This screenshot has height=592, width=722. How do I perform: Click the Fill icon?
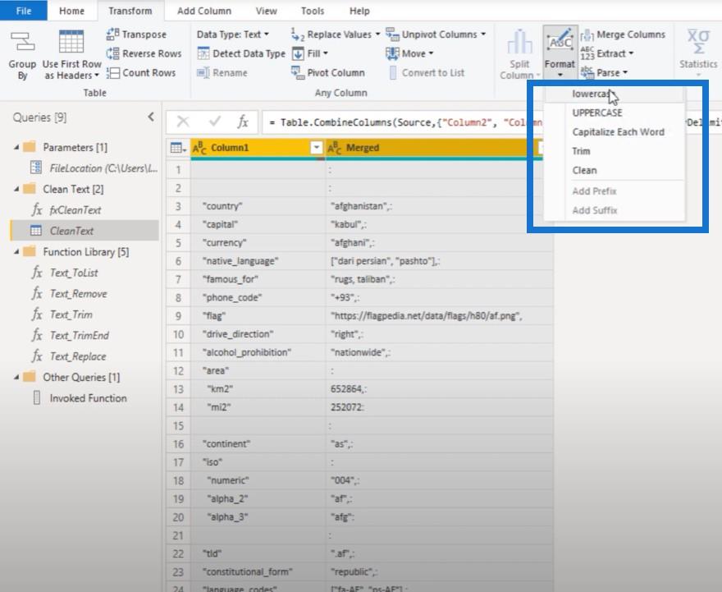coord(298,53)
